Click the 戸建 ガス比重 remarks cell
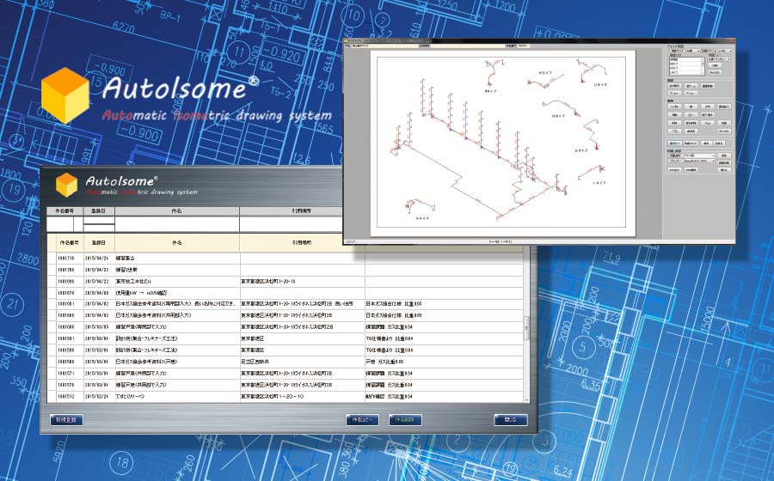 coord(445,362)
